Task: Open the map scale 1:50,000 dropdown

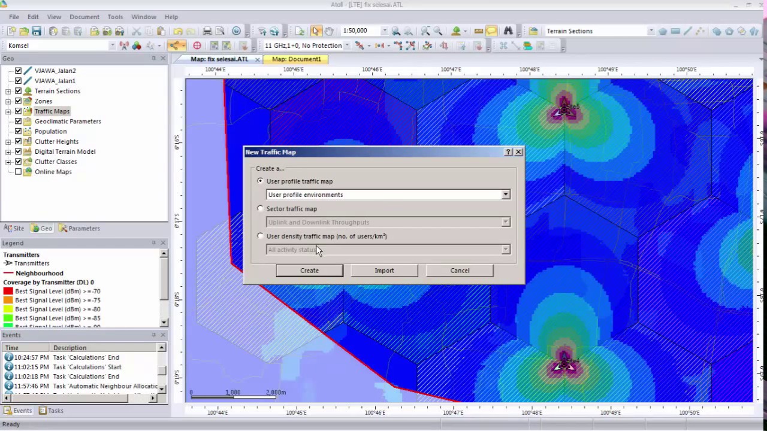Action: tap(383, 31)
